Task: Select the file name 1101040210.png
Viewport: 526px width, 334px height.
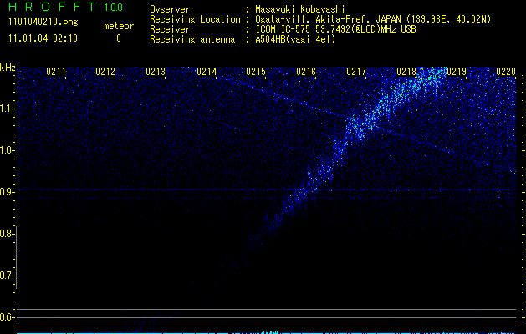Action: coord(43,22)
